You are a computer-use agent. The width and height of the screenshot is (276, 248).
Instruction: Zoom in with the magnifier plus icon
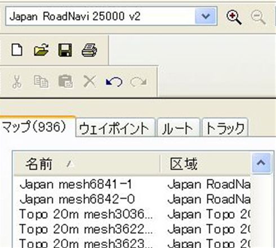[x=234, y=17]
